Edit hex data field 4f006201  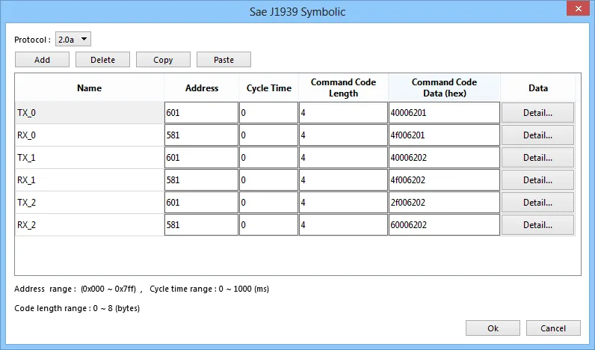[x=444, y=135]
